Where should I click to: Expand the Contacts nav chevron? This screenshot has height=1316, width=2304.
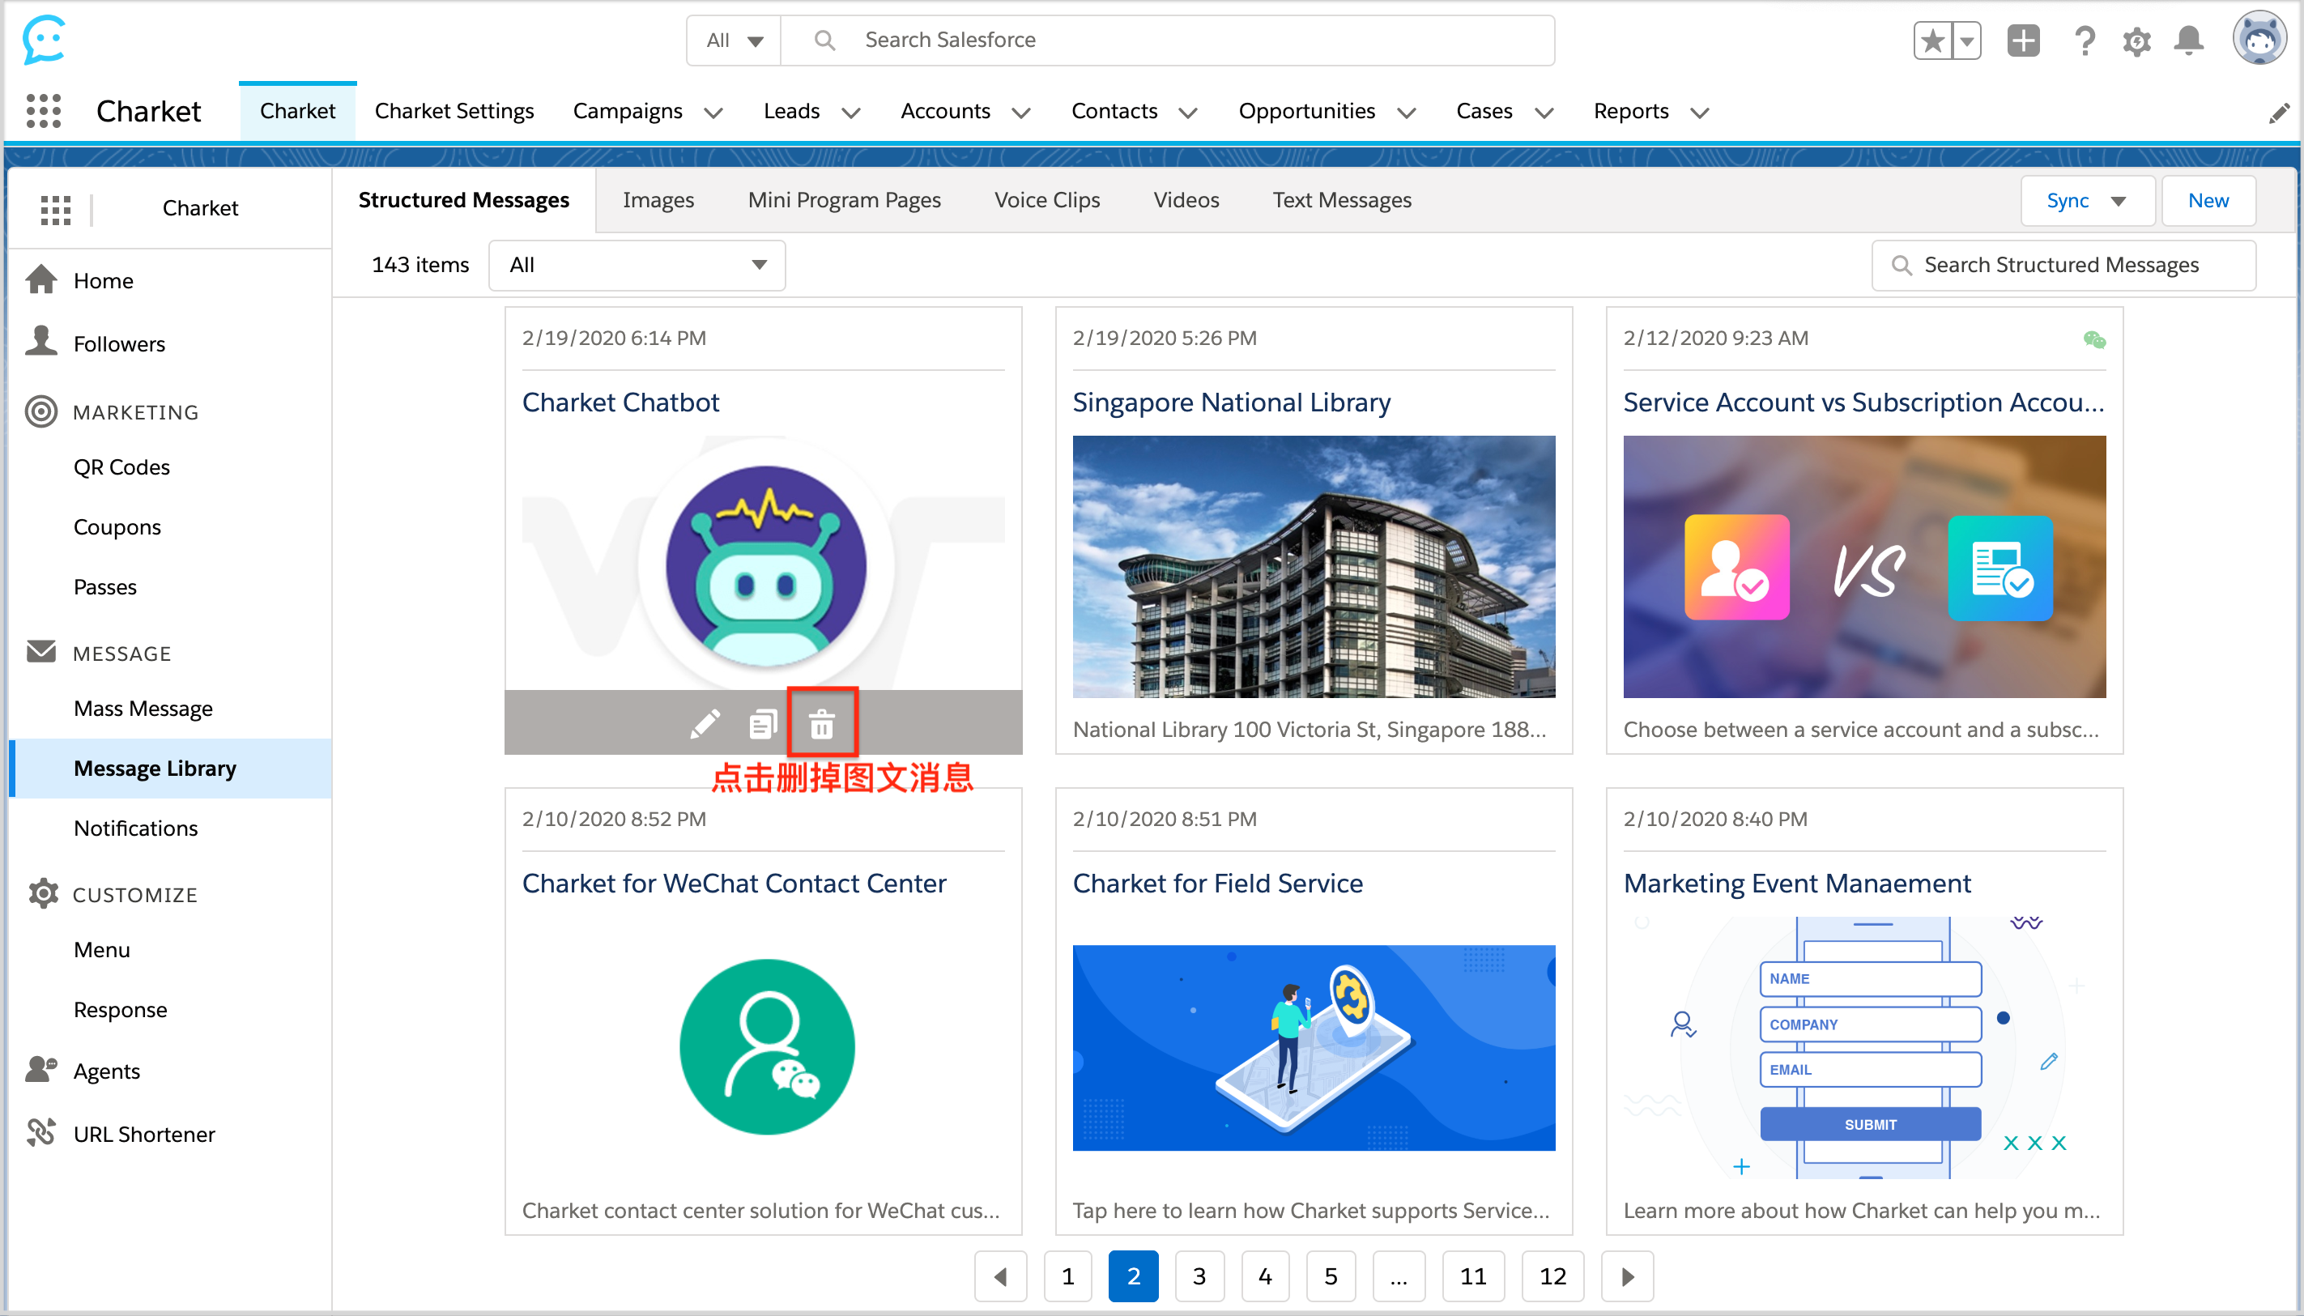[1189, 113]
